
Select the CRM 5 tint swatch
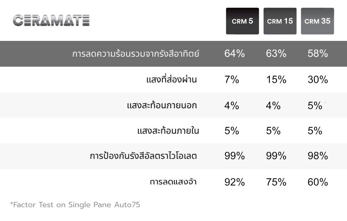[x=242, y=21]
